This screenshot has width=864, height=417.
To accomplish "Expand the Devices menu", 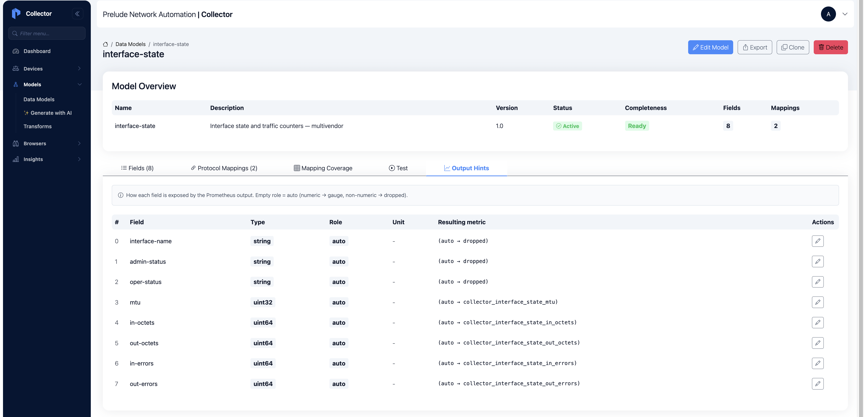I will click(47, 68).
